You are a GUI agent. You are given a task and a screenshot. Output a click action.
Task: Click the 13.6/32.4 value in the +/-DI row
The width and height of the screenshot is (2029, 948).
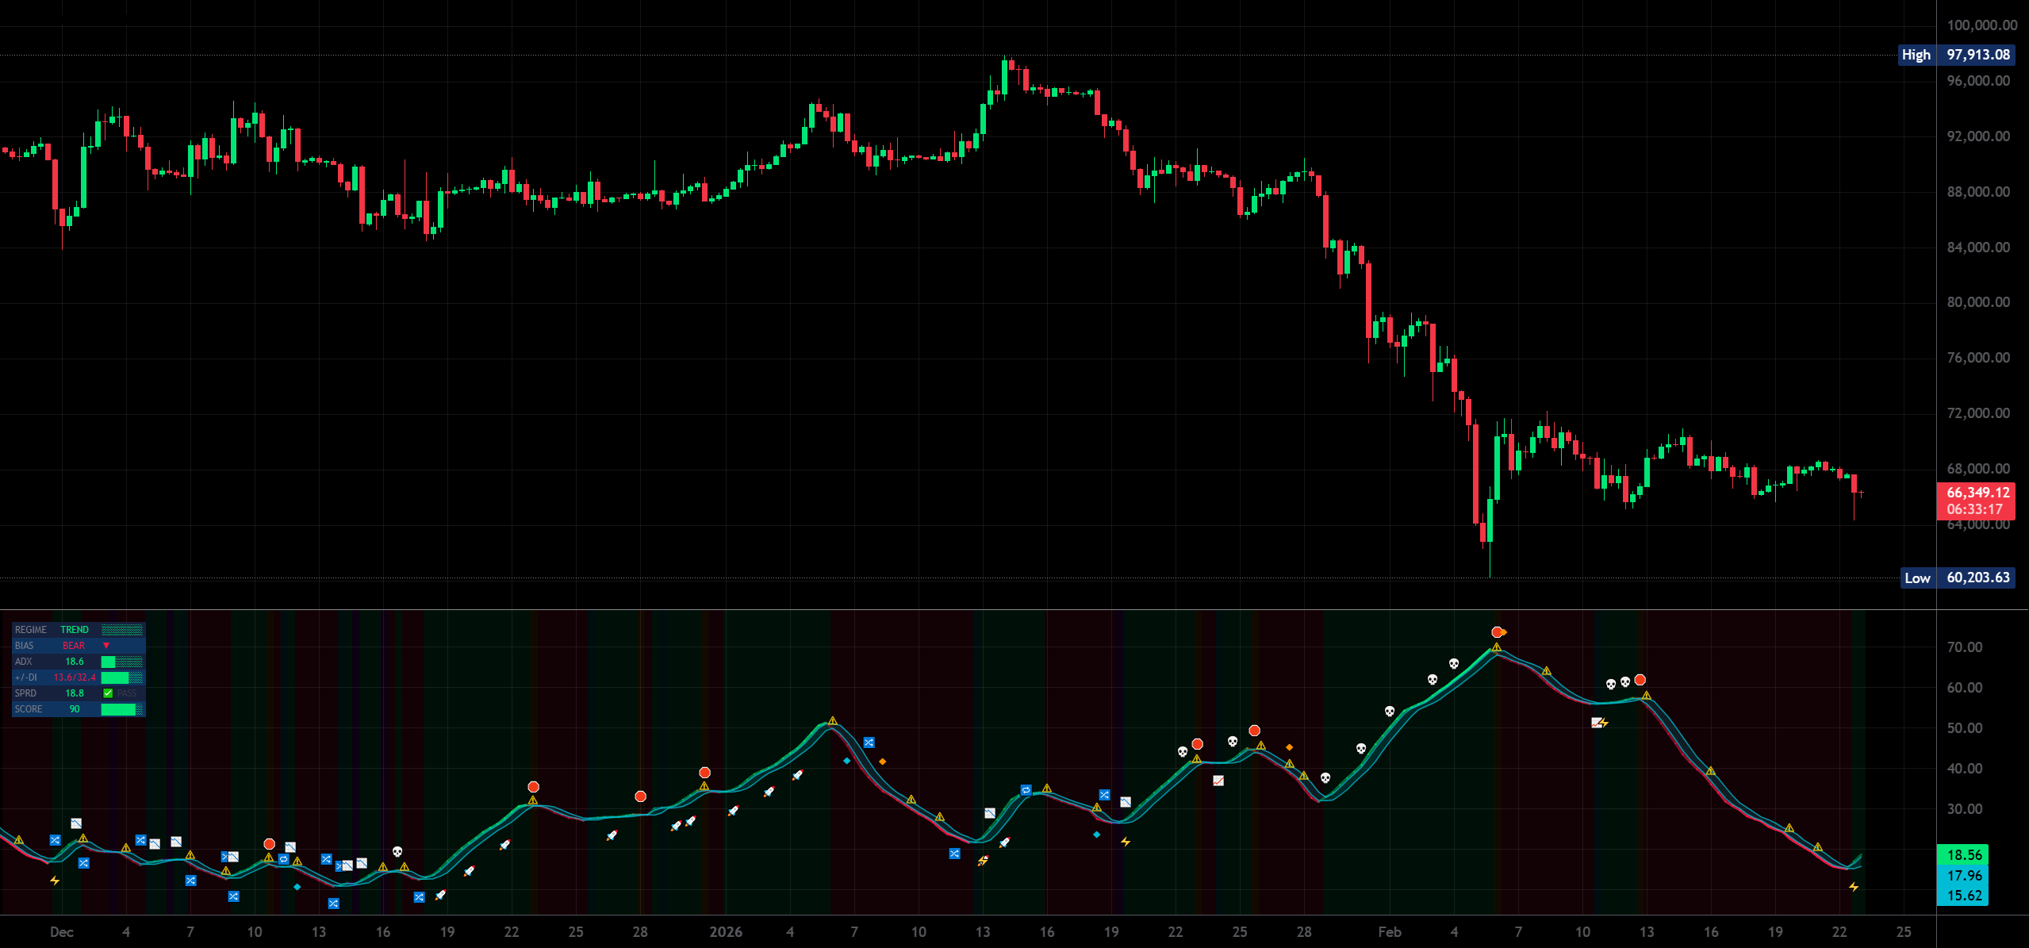[75, 677]
